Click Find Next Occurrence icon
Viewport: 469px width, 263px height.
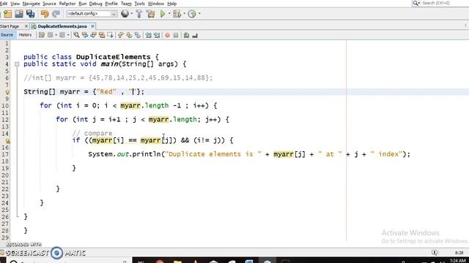click(x=93, y=35)
